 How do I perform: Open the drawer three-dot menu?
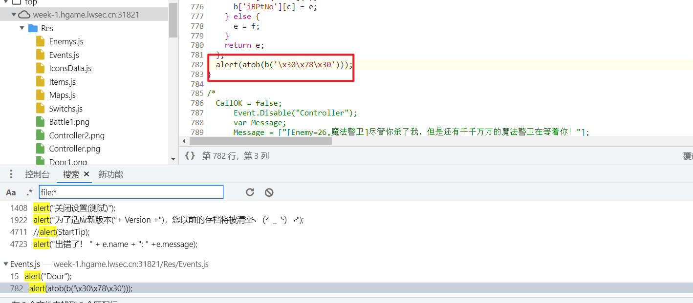(11, 174)
